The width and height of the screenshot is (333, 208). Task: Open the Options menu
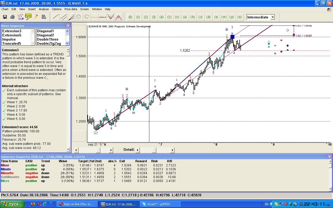(x=57, y=9)
